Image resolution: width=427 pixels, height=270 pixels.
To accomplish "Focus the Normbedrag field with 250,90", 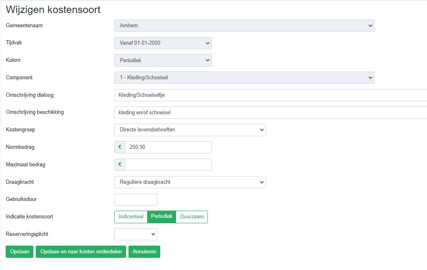I will (168, 147).
